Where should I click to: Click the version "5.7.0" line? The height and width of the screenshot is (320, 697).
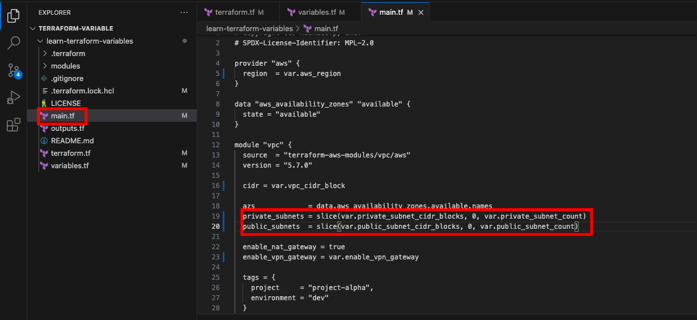pyautogui.click(x=277, y=165)
